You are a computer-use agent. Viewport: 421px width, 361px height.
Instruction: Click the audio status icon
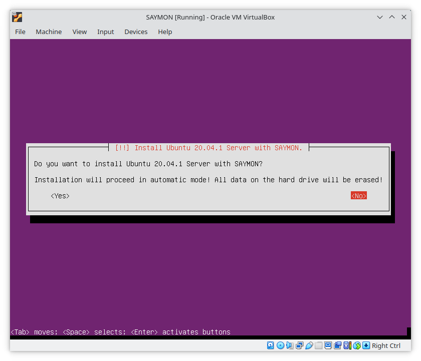tap(290, 345)
